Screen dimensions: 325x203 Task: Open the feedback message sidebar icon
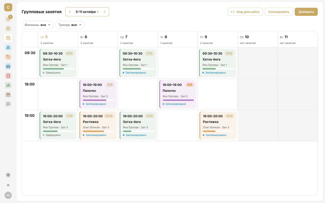click(x=8, y=104)
